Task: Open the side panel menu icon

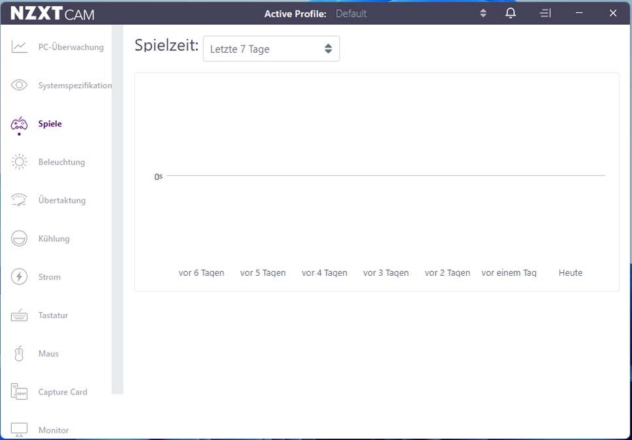Action: pyautogui.click(x=545, y=13)
